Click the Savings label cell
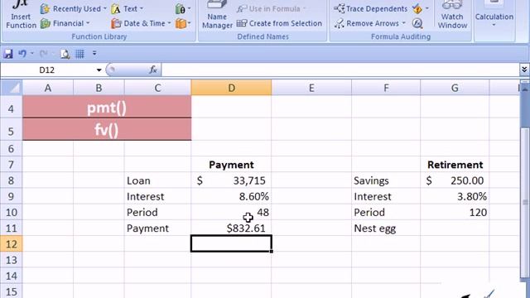The width and height of the screenshot is (530, 298). (x=386, y=180)
